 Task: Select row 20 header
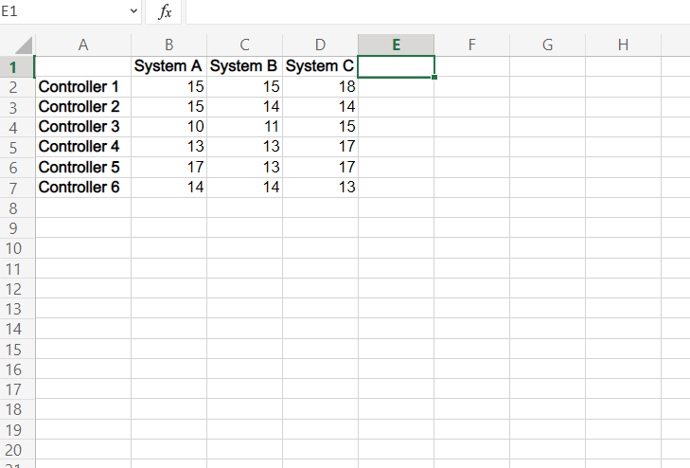(x=17, y=450)
